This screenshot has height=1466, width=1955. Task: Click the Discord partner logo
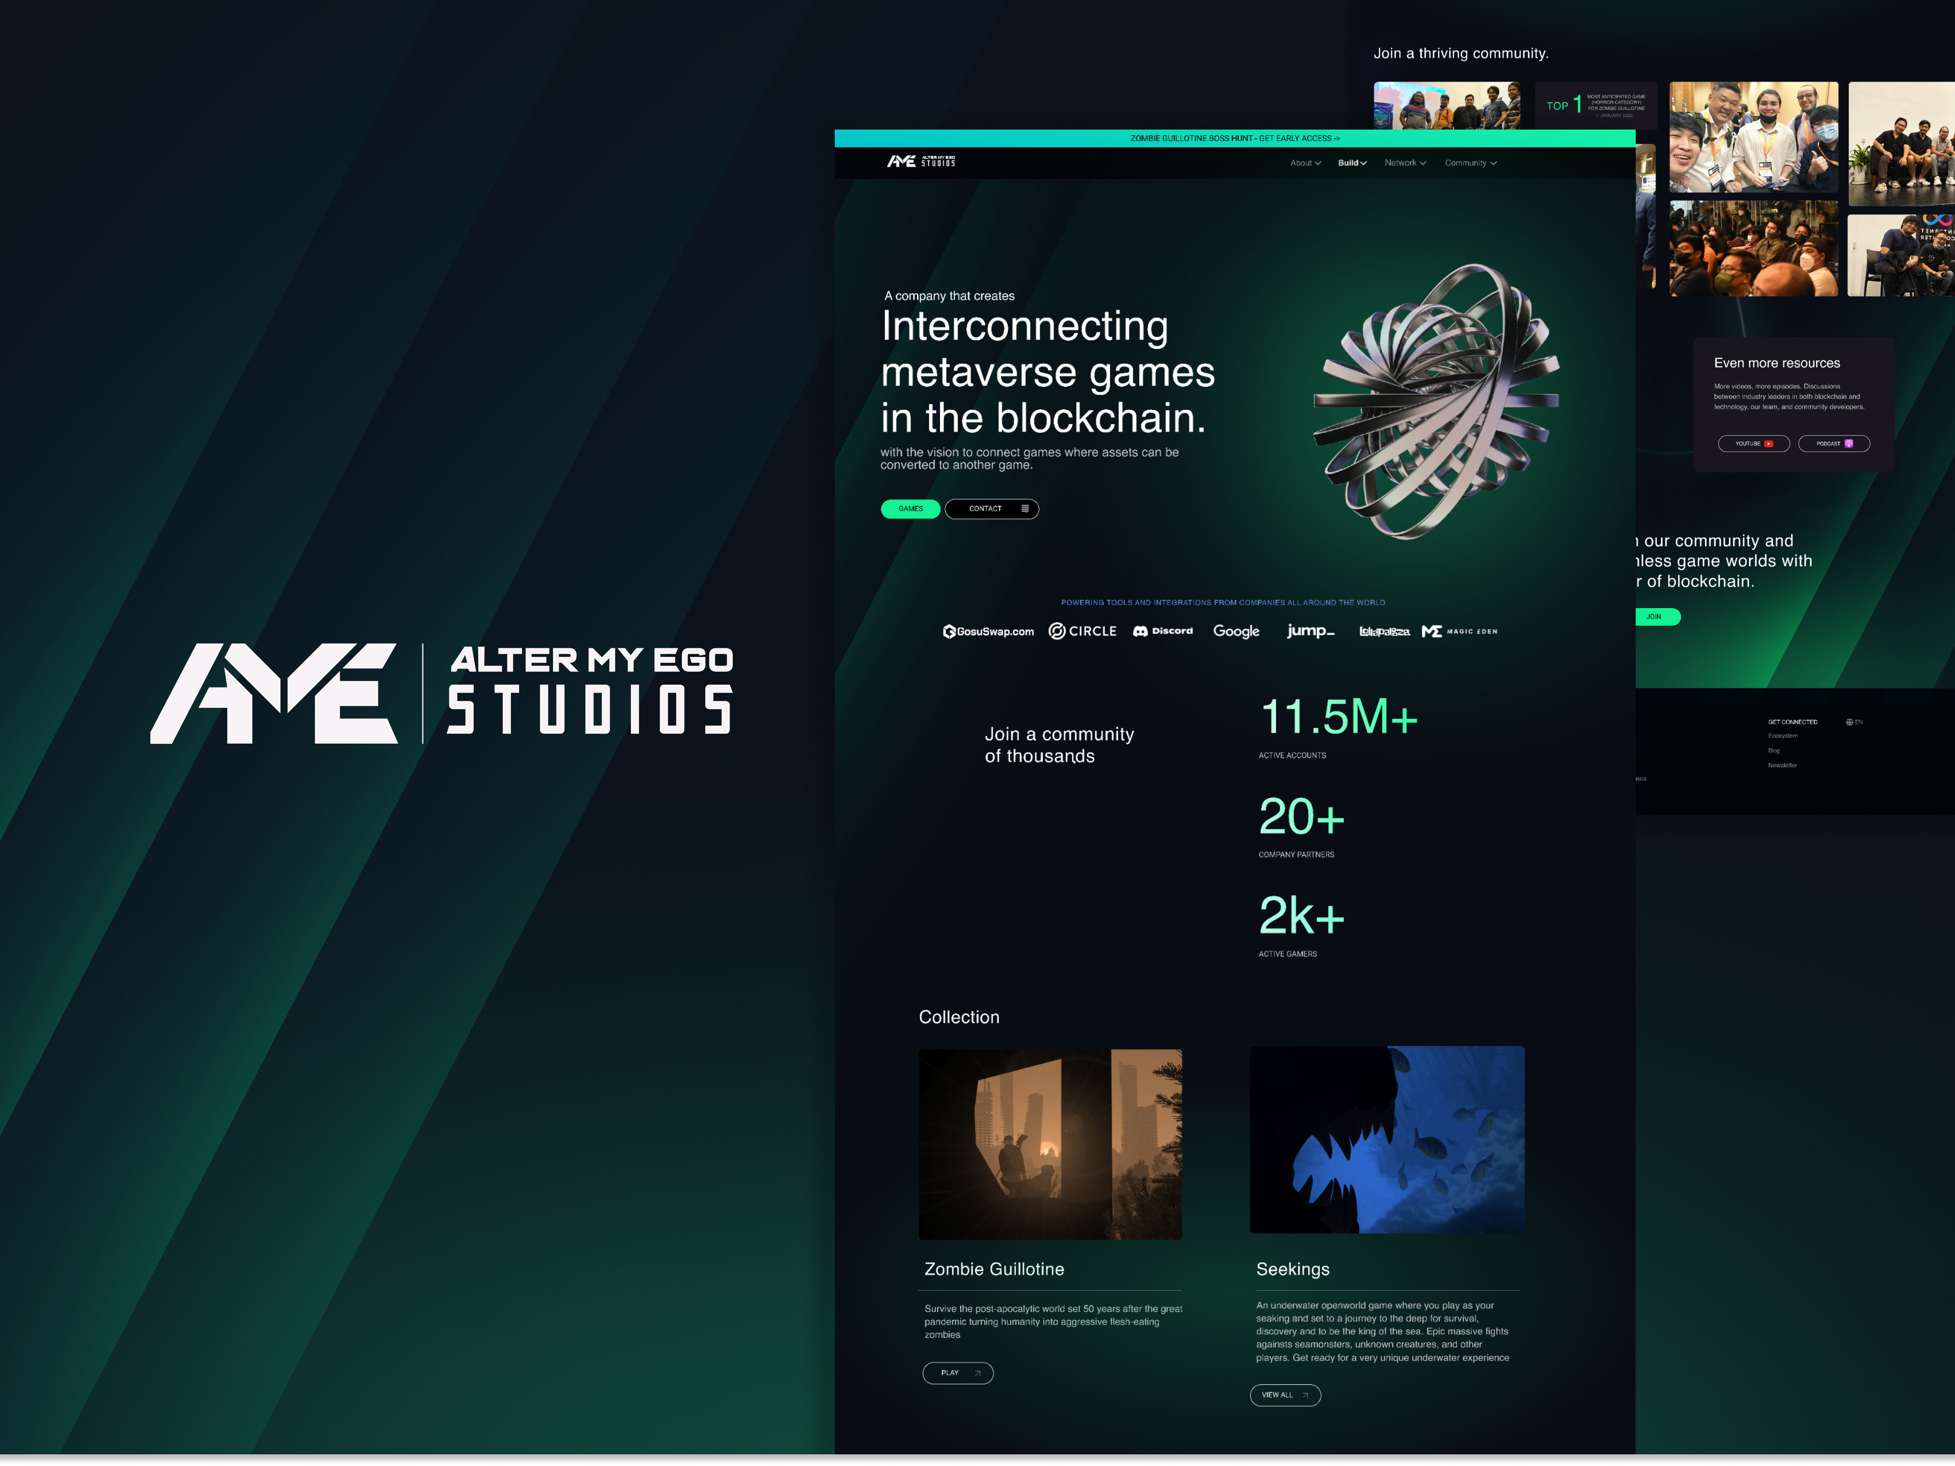coord(1163,631)
